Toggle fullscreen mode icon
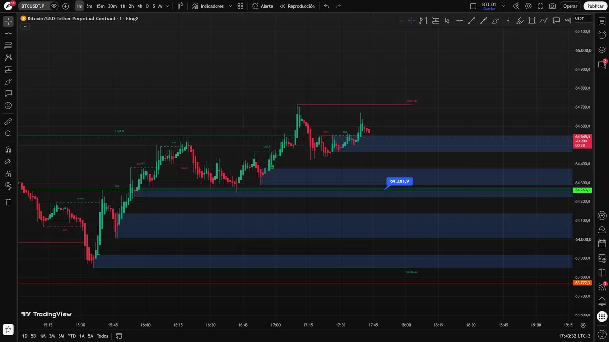Image resolution: width=609 pixels, height=342 pixels. [x=540, y=6]
